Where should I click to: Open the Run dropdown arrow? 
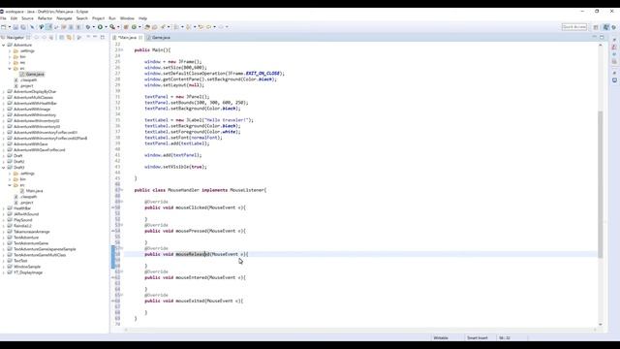[106, 27]
